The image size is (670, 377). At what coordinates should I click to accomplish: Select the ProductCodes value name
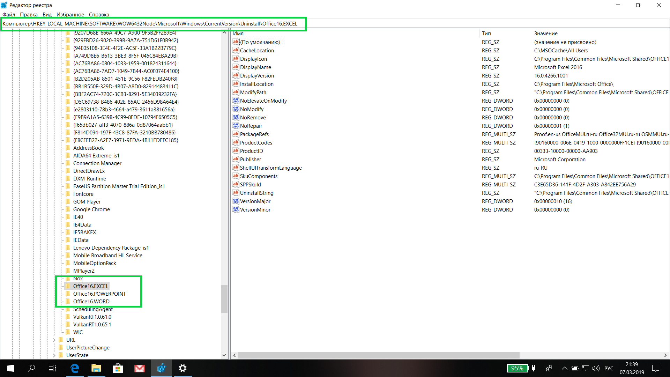point(256,143)
